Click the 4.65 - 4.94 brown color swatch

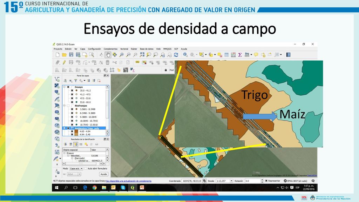point(76,132)
